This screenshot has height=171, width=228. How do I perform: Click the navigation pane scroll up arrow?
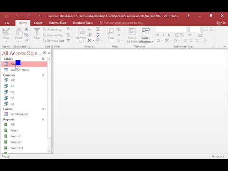point(49,59)
